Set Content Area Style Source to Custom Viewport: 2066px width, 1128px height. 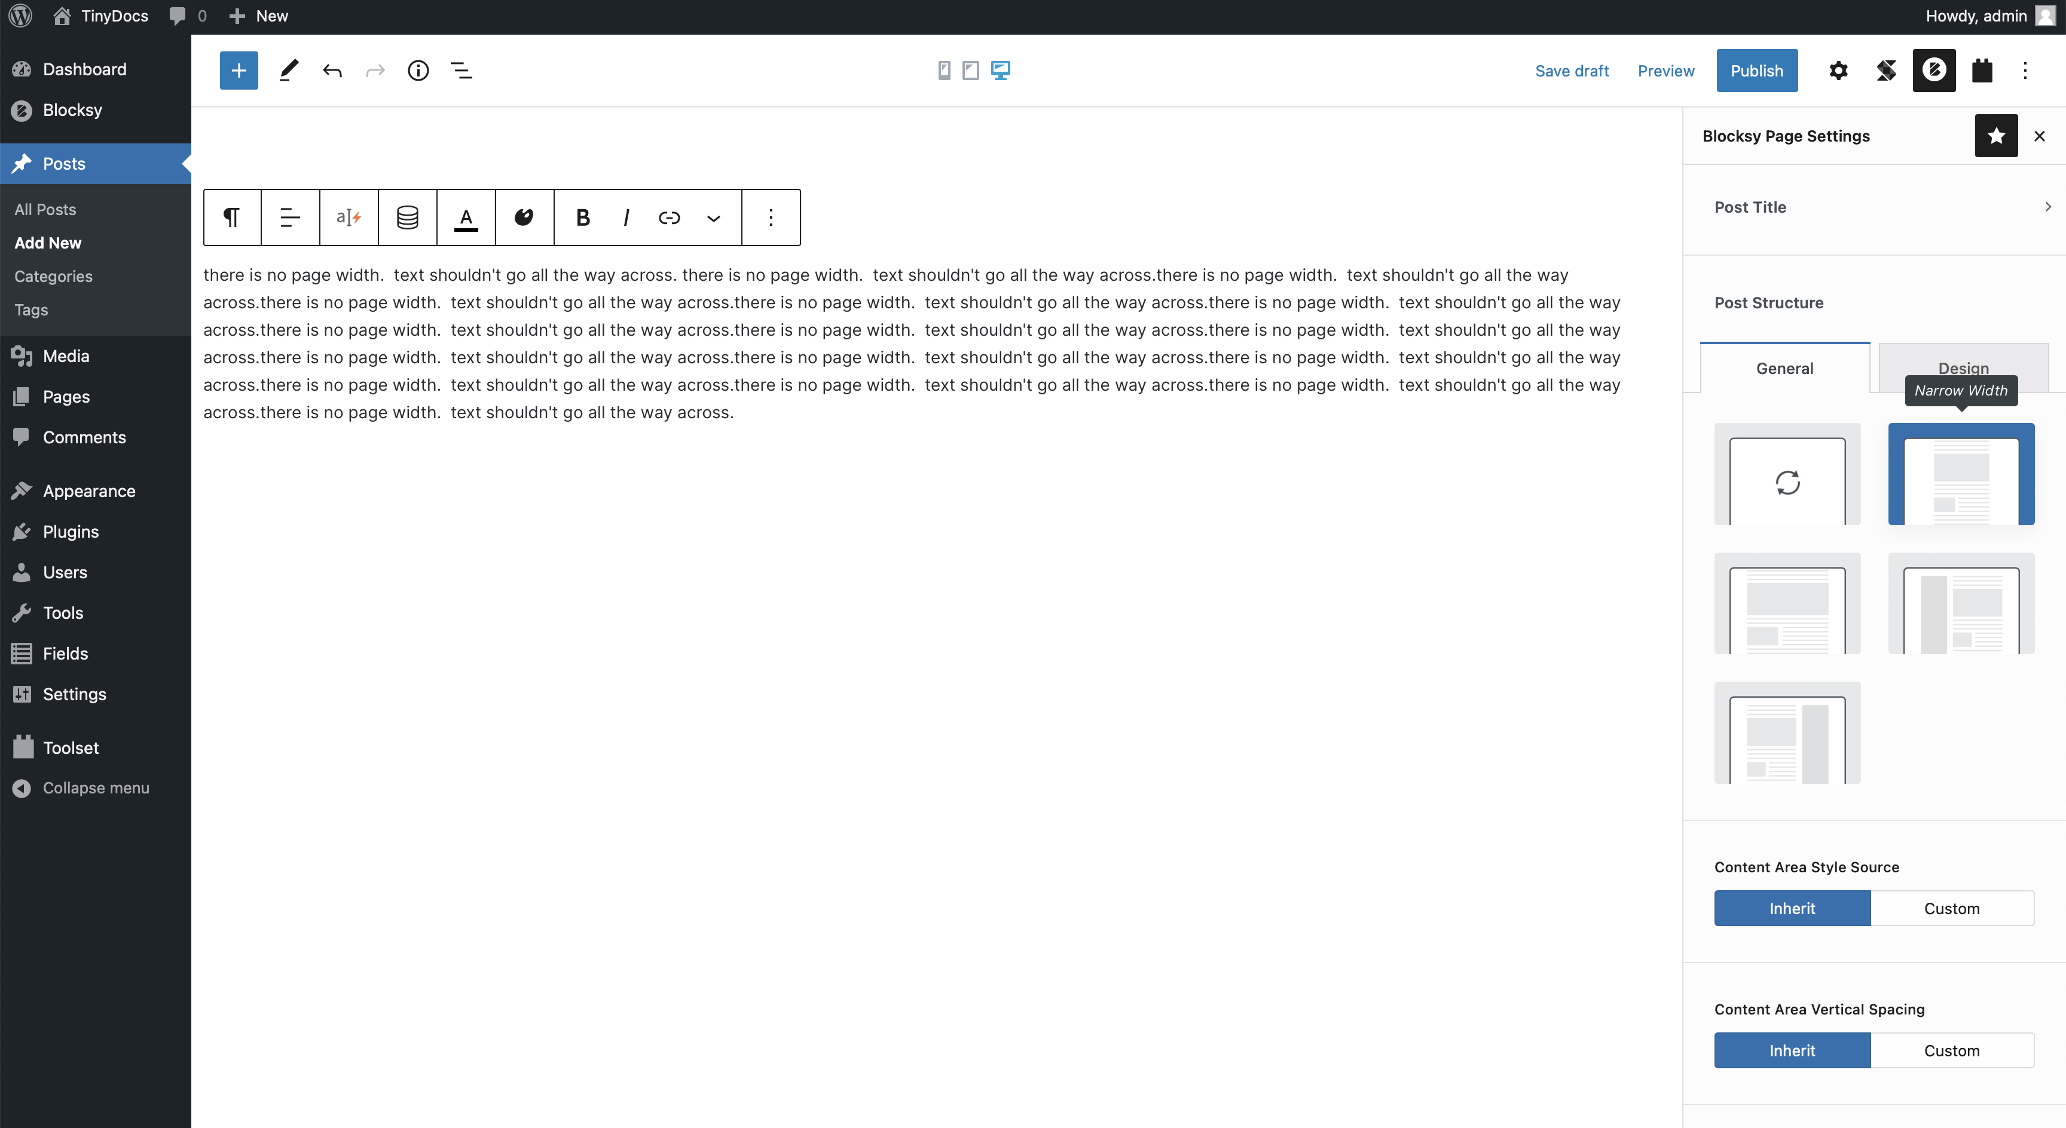click(x=1951, y=908)
